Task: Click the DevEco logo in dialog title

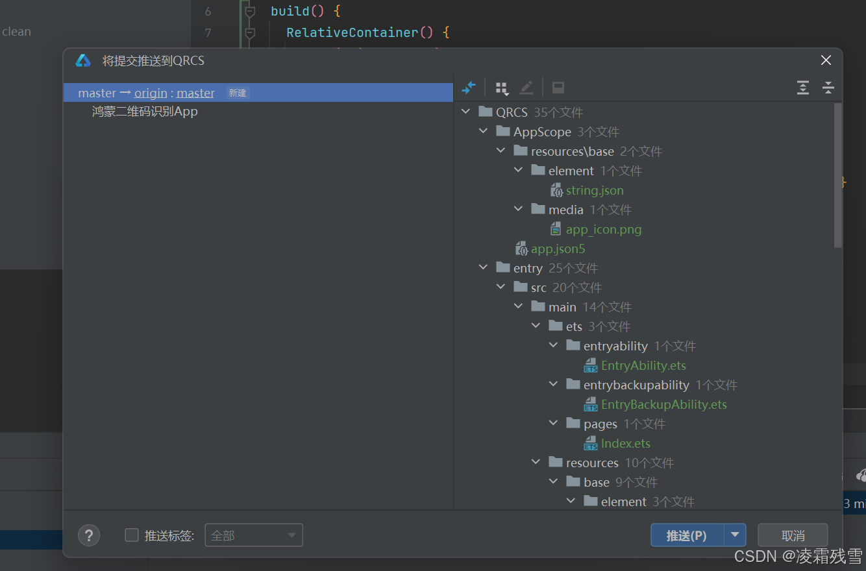Action: point(83,60)
